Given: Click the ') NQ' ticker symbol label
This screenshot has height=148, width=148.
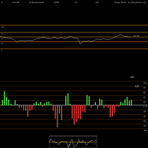Looking at the screenshot, I should tap(97, 2).
